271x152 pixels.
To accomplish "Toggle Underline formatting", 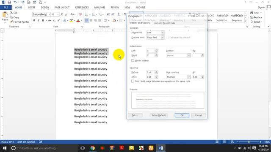I will [x=43, y=21].
